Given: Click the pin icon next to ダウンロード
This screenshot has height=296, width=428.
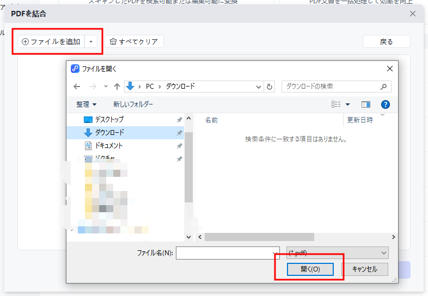Looking at the screenshot, I should click(x=179, y=133).
